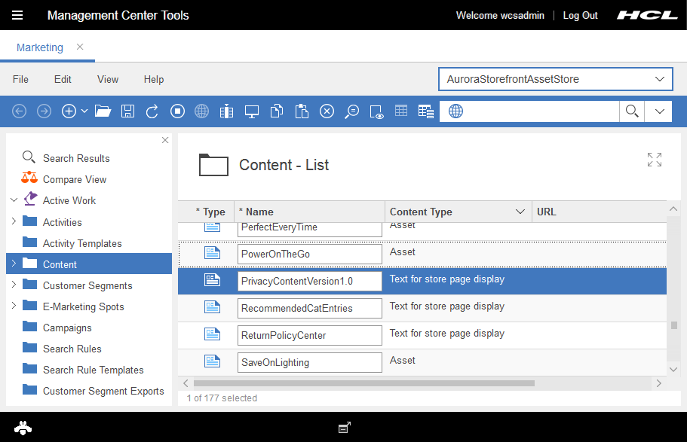Click the magnifier search button
This screenshot has height=442, width=687.
(631, 111)
